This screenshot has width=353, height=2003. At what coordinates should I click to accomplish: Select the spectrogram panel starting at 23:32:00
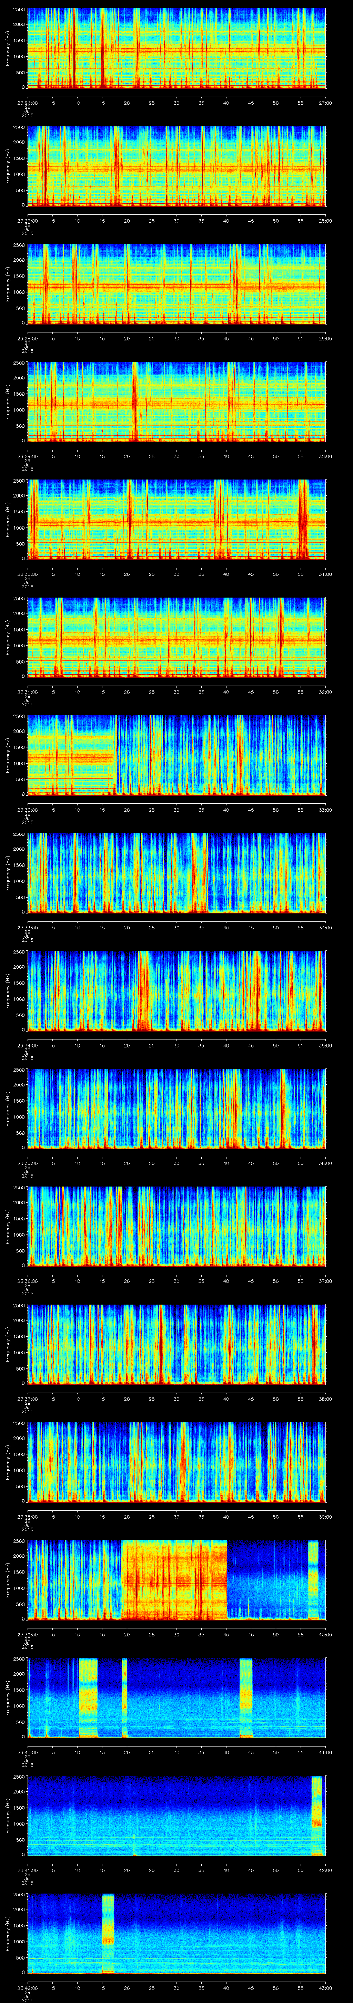point(176,755)
